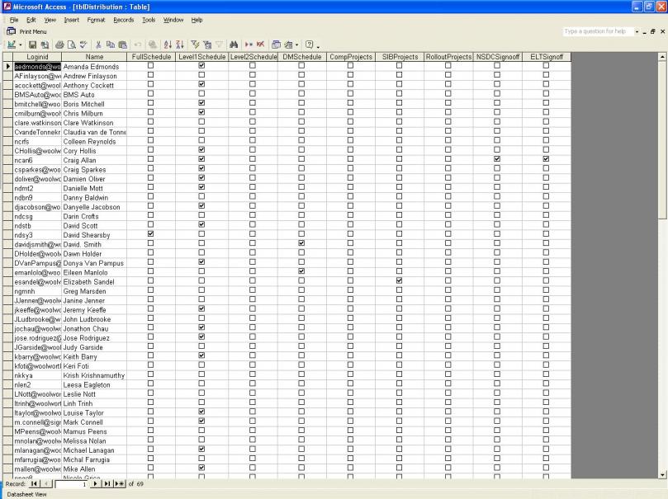Select the row selector for Amanda Edmonds
668x499 pixels.
click(7, 67)
